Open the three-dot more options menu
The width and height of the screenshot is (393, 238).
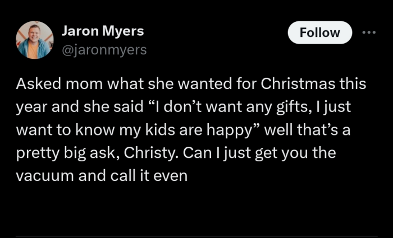369,32
